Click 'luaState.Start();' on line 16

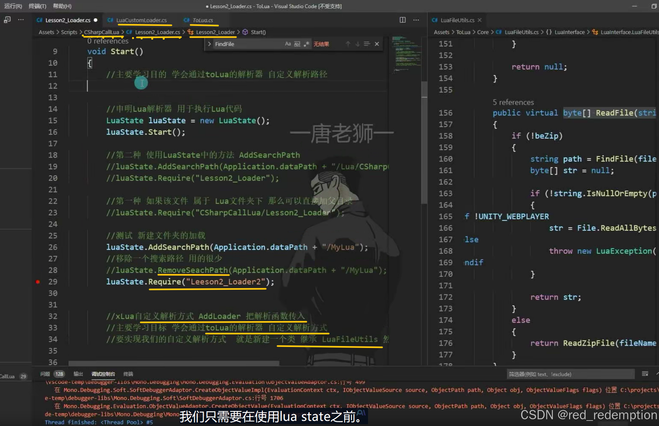(x=146, y=132)
